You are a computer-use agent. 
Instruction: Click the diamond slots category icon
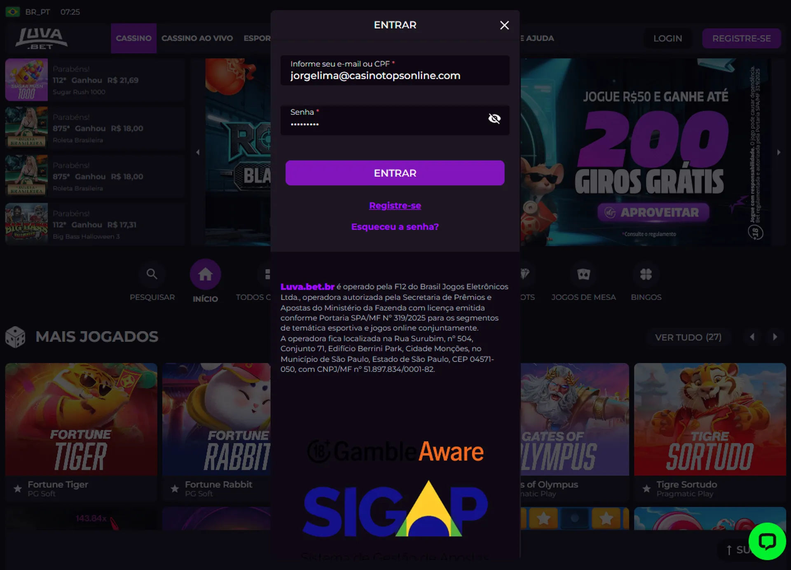coord(526,273)
